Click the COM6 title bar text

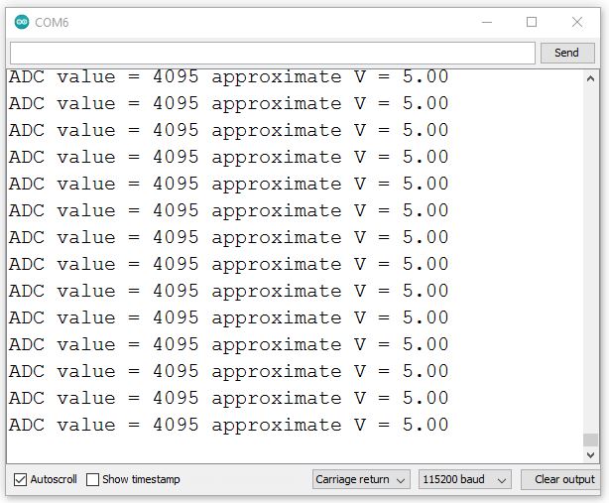52,22
